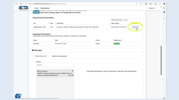The width and height of the screenshot is (179, 100).
Task: Click the browser essentials icon in the toolbar
Action: (146, 4)
